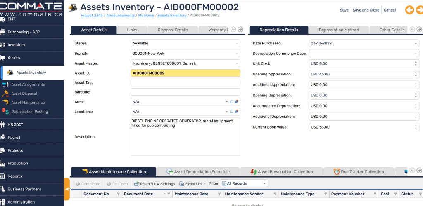Click the Cancel link

coord(390,10)
